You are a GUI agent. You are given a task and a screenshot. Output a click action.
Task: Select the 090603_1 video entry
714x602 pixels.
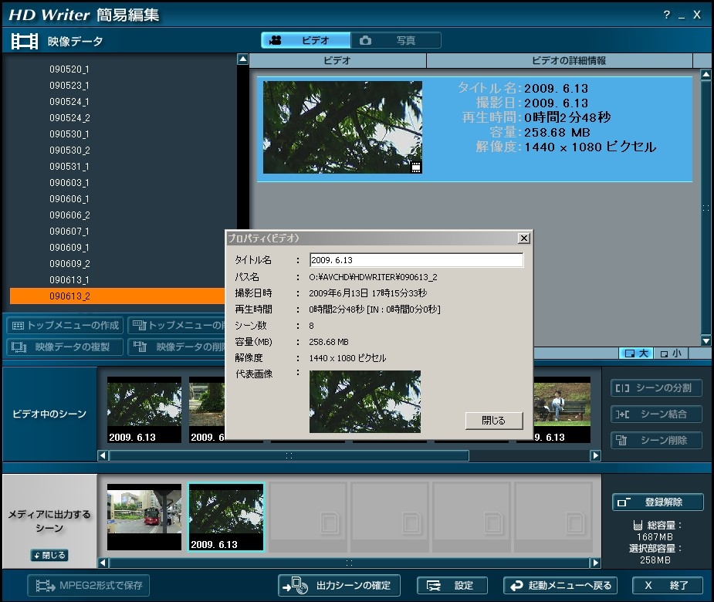pos(69,183)
